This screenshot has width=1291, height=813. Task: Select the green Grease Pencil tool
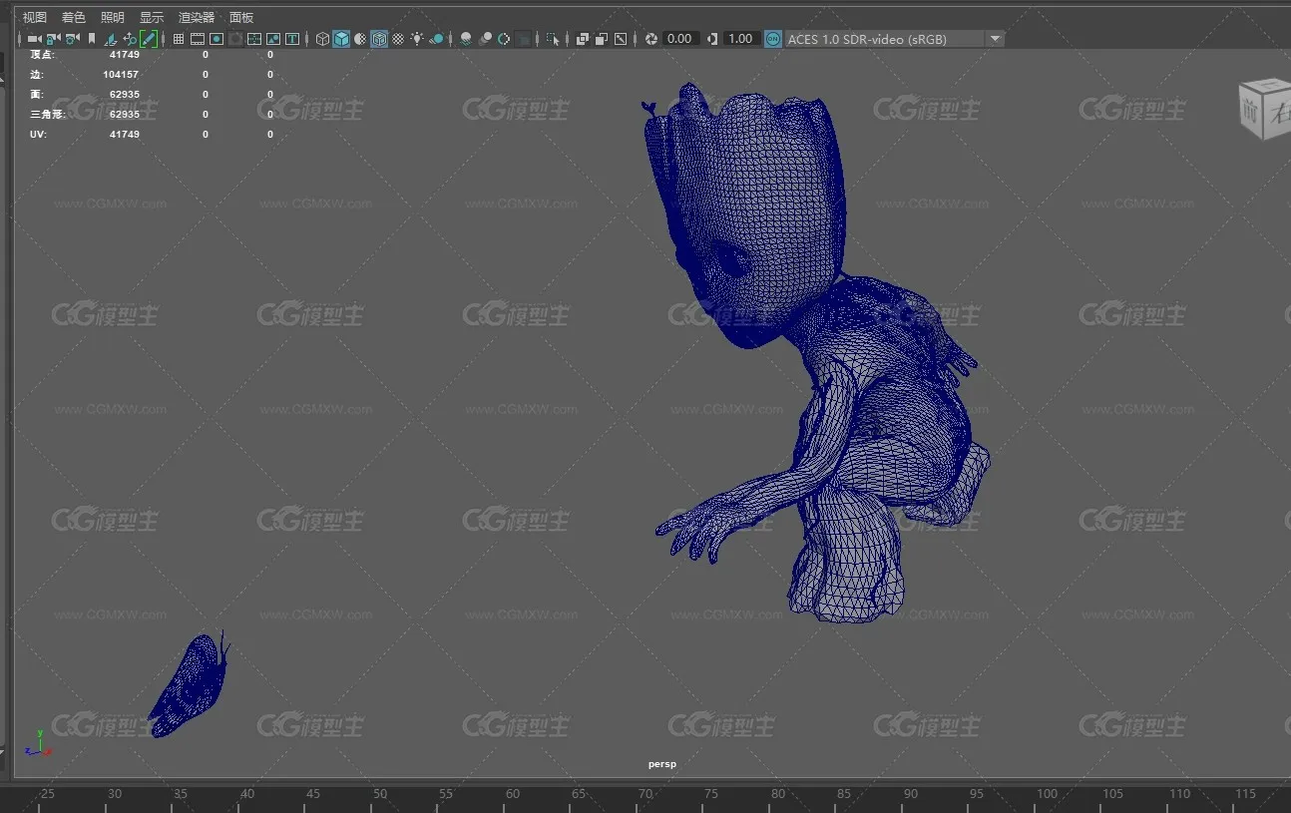pos(149,39)
